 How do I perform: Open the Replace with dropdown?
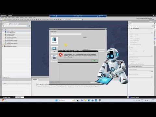[152, 56]
